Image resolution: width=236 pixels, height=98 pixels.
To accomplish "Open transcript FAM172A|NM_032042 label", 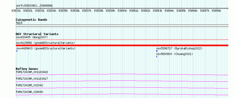I will click(29, 85).
